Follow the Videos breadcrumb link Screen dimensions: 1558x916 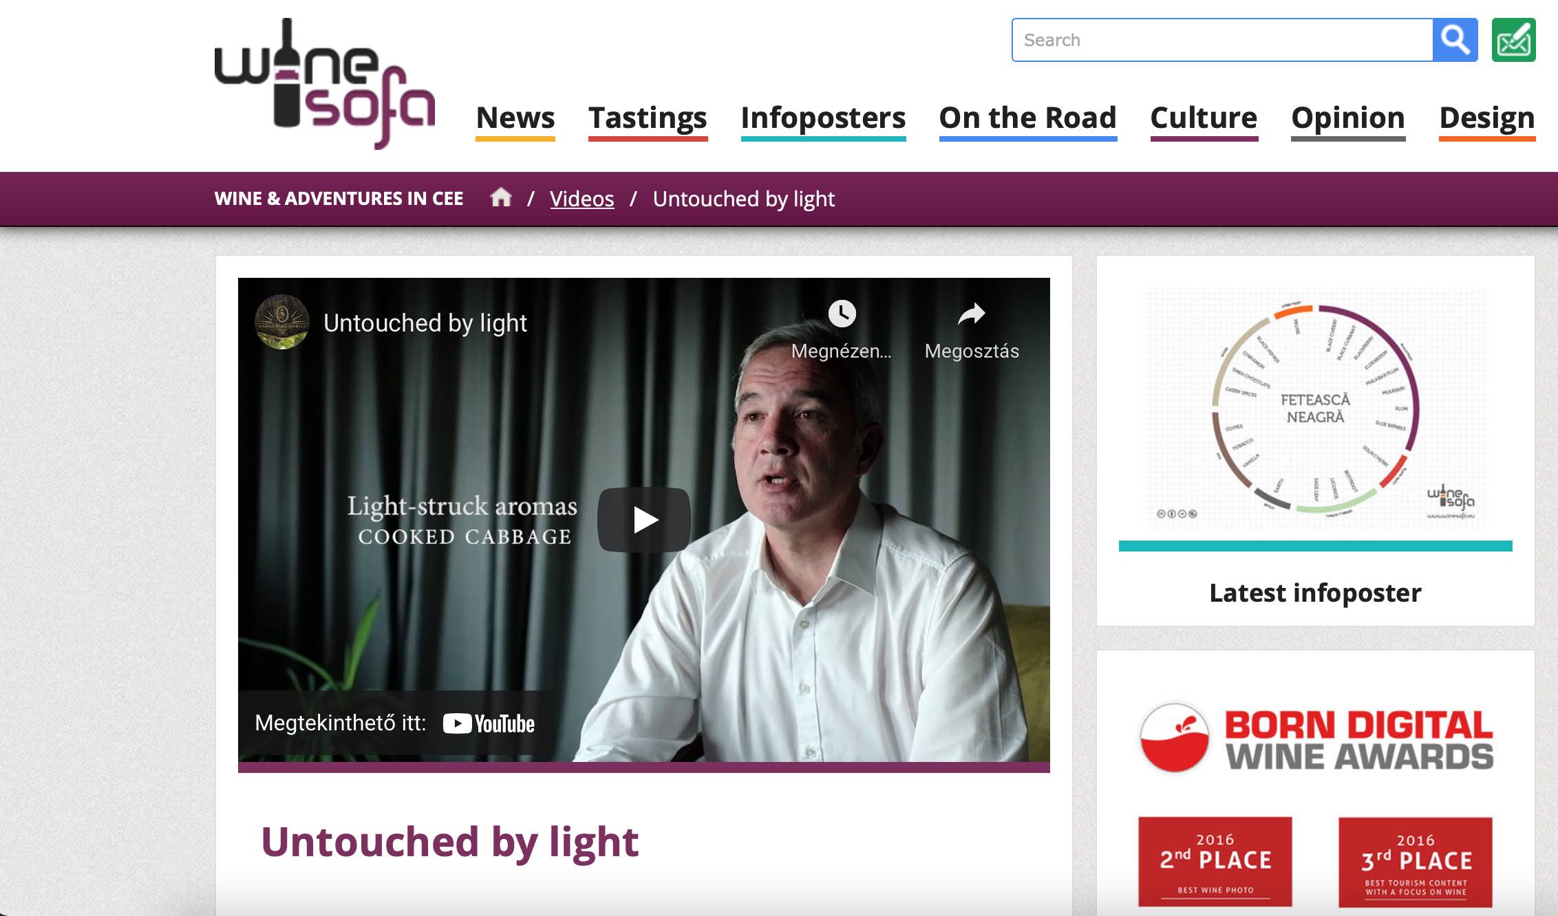point(582,199)
